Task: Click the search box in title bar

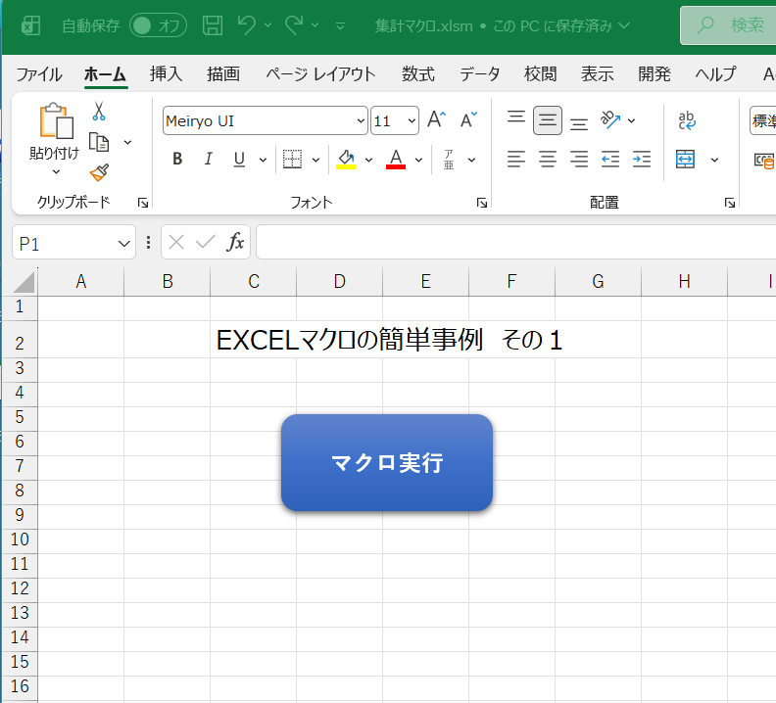Action: (730, 25)
